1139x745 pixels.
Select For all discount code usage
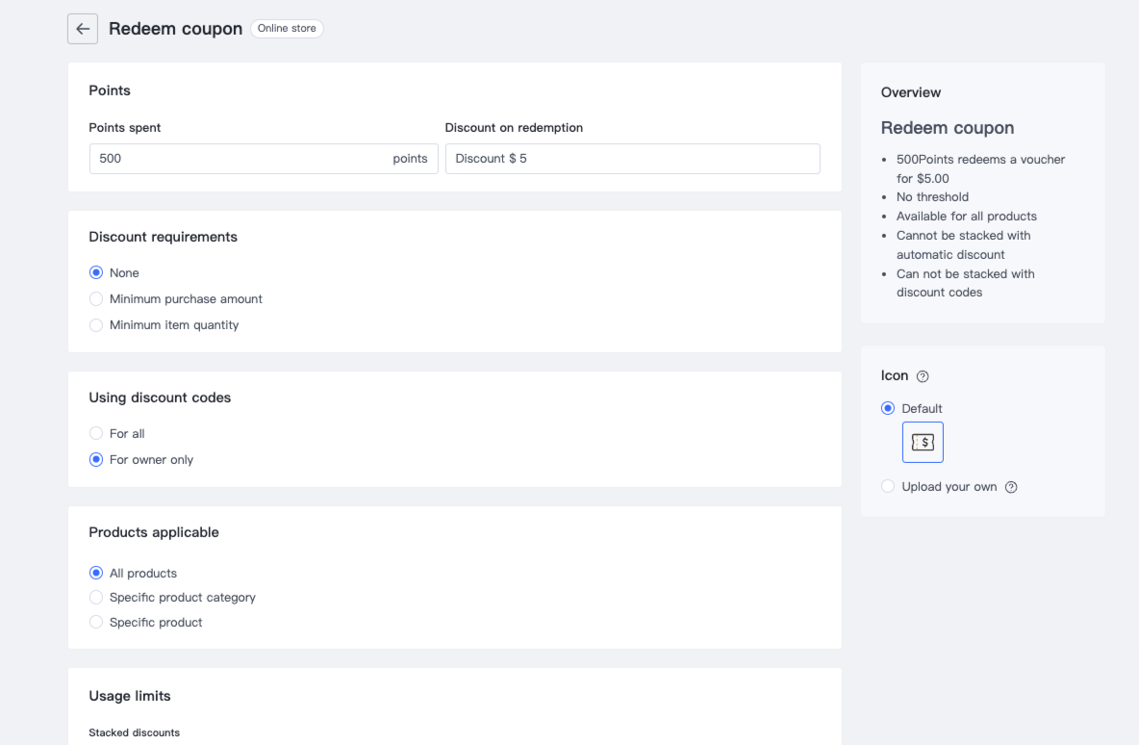(96, 434)
